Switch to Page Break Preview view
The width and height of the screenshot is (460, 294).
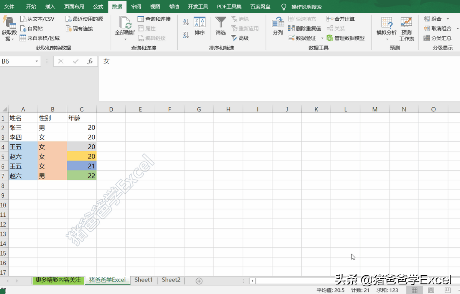pos(448,290)
